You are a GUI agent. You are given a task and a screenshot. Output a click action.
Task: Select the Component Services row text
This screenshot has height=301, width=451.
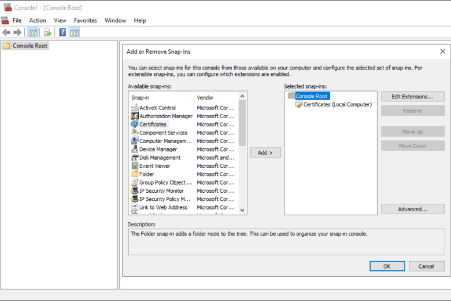point(164,133)
